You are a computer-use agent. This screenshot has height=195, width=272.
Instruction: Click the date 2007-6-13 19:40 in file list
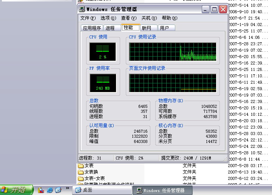[x=248, y=172]
